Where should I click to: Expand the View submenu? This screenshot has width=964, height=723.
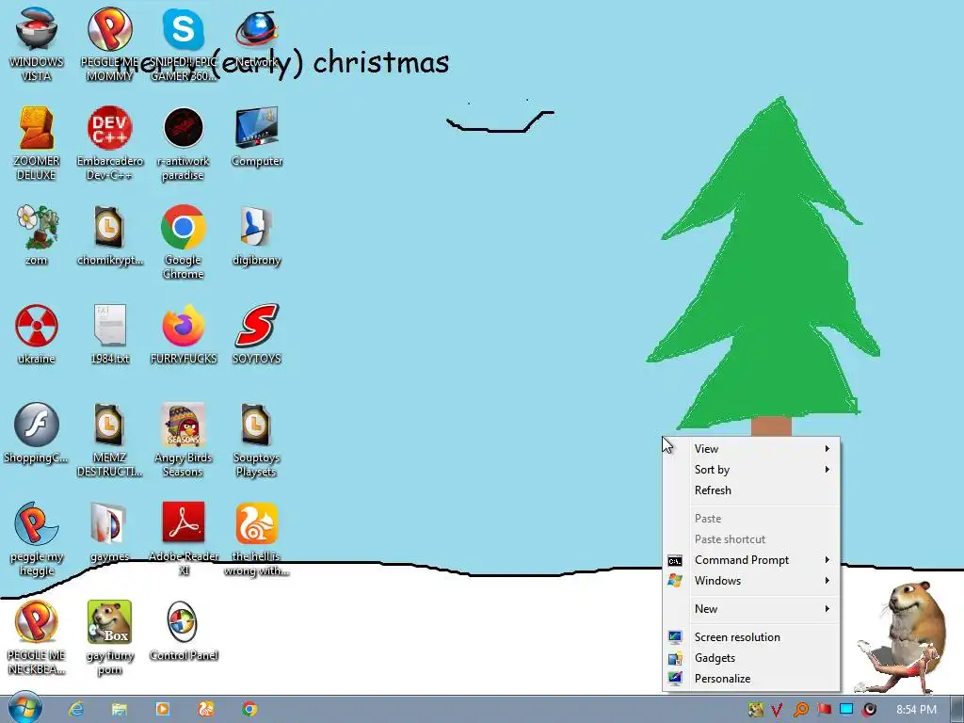click(x=751, y=449)
